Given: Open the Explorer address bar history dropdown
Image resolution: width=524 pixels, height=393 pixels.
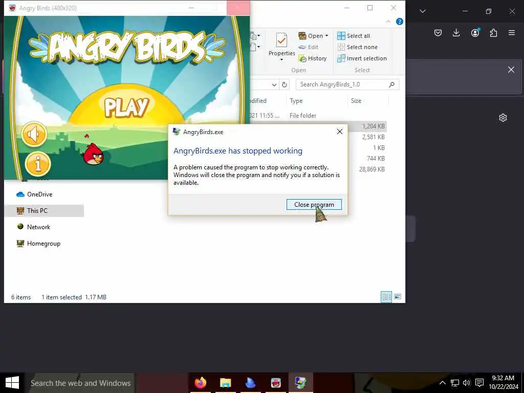Looking at the screenshot, I should coord(274,85).
